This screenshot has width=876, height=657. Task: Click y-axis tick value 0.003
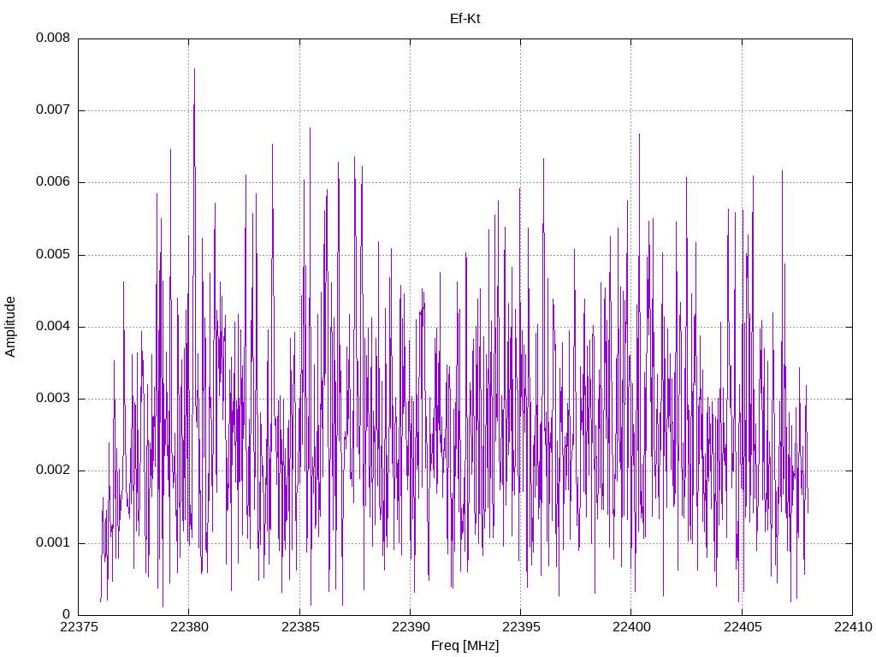point(53,399)
